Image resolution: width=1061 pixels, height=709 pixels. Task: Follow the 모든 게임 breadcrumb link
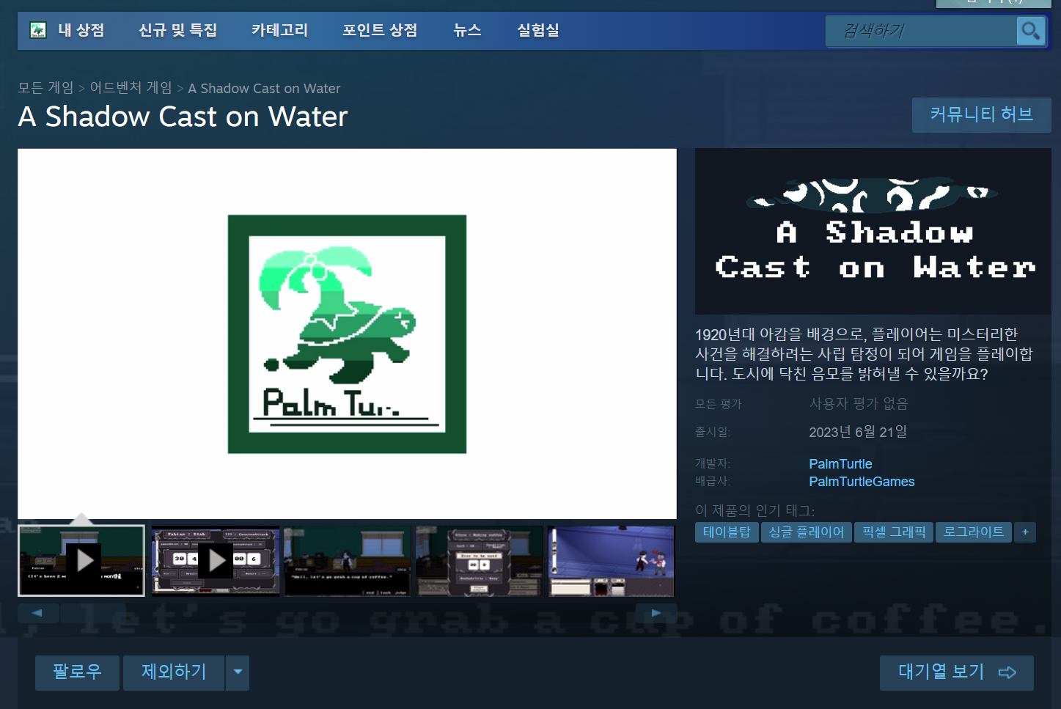45,88
